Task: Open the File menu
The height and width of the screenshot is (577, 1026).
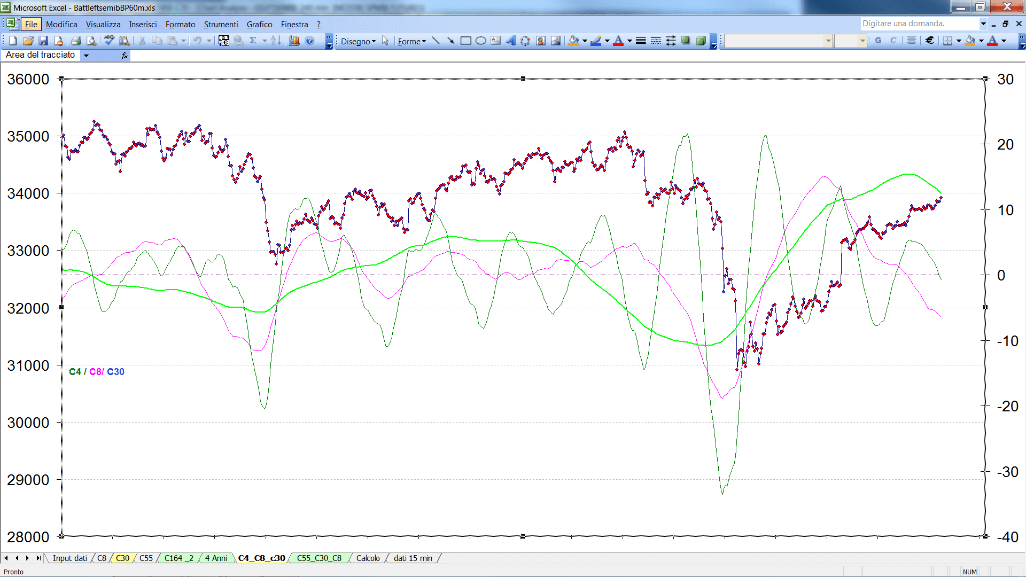Action: click(x=31, y=25)
